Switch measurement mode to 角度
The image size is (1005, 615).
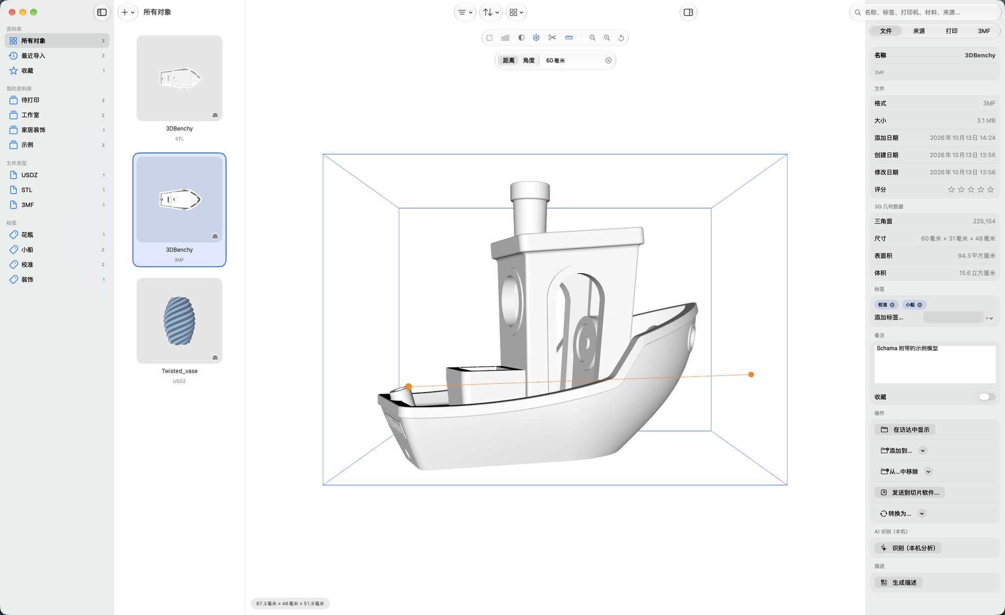(x=529, y=61)
